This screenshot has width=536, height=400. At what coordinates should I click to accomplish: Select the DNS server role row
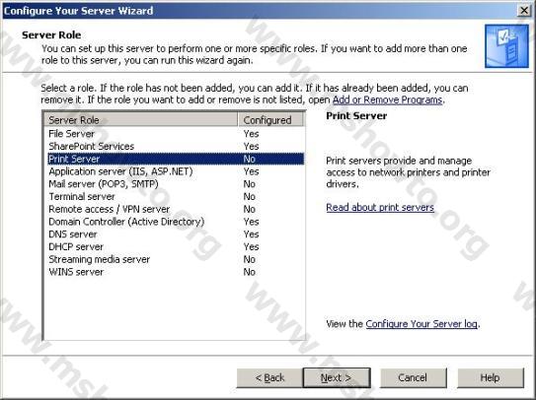tap(176, 234)
